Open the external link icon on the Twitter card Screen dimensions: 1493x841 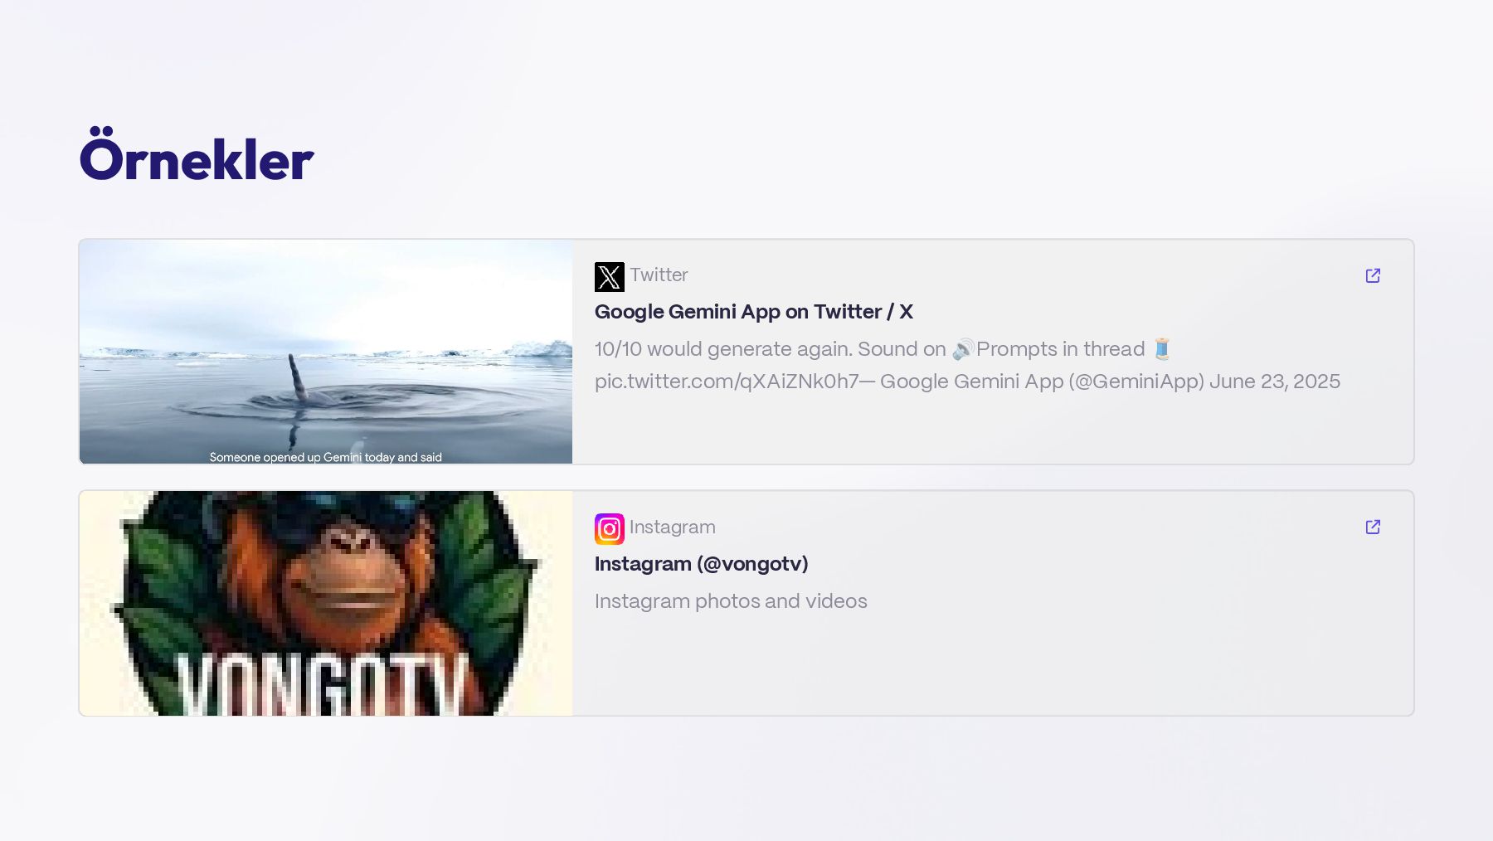click(x=1373, y=275)
